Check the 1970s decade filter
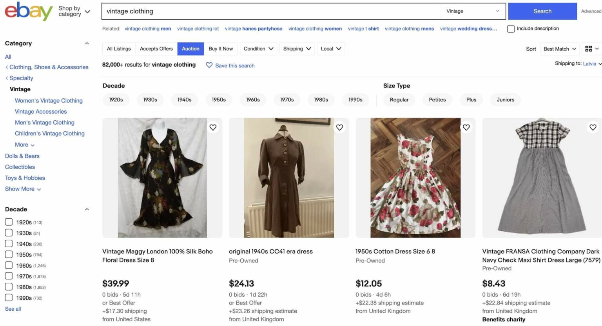Image resolution: width=602 pixels, height=326 pixels. [x=9, y=276]
